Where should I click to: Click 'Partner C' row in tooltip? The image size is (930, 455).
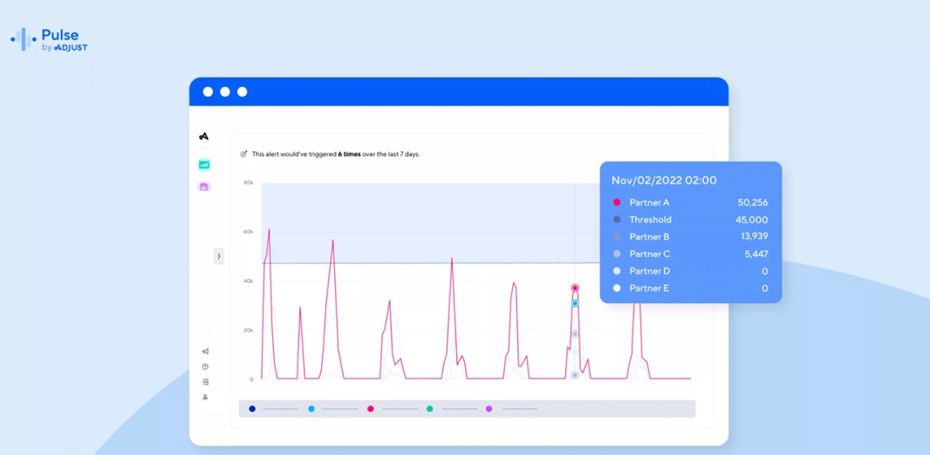[x=690, y=255]
